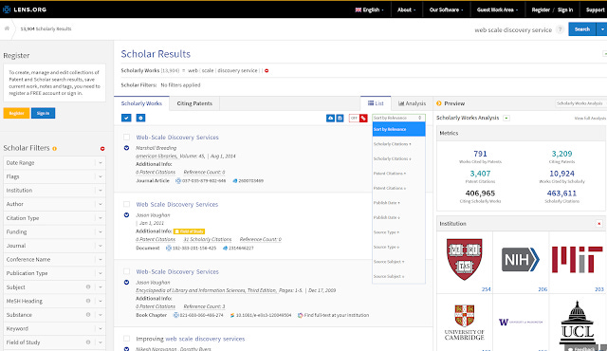Tick checkbox for Jason Vaughan 2011 result
This screenshot has height=351, width=607.
coord(126,204)
